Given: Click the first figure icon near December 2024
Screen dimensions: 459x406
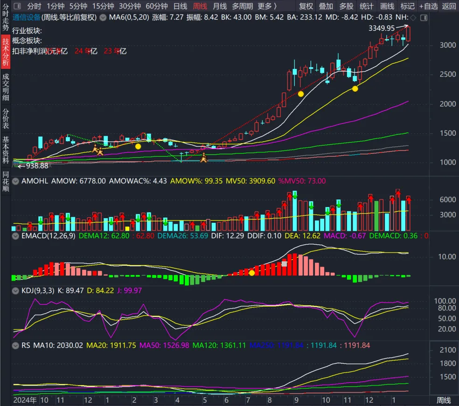Looking at the screenshot, I should [95, 149].
